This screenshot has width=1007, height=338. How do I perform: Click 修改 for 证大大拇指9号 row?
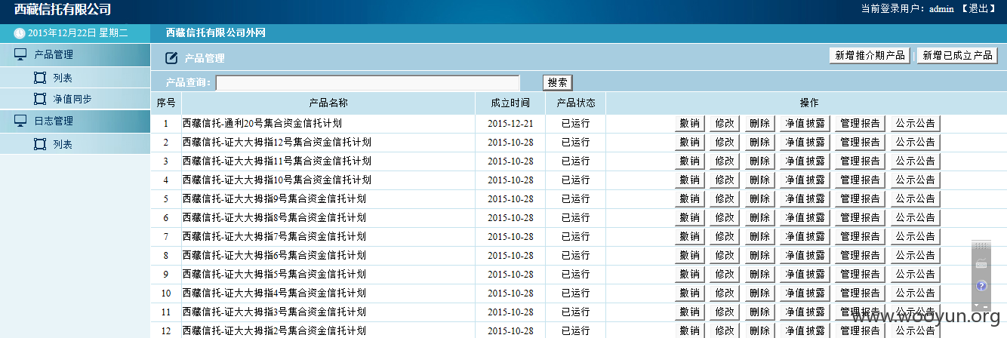pos(725,198)
